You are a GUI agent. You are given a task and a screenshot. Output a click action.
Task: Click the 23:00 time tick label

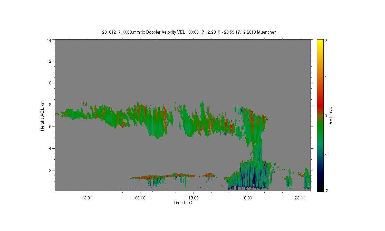(300, 198)
